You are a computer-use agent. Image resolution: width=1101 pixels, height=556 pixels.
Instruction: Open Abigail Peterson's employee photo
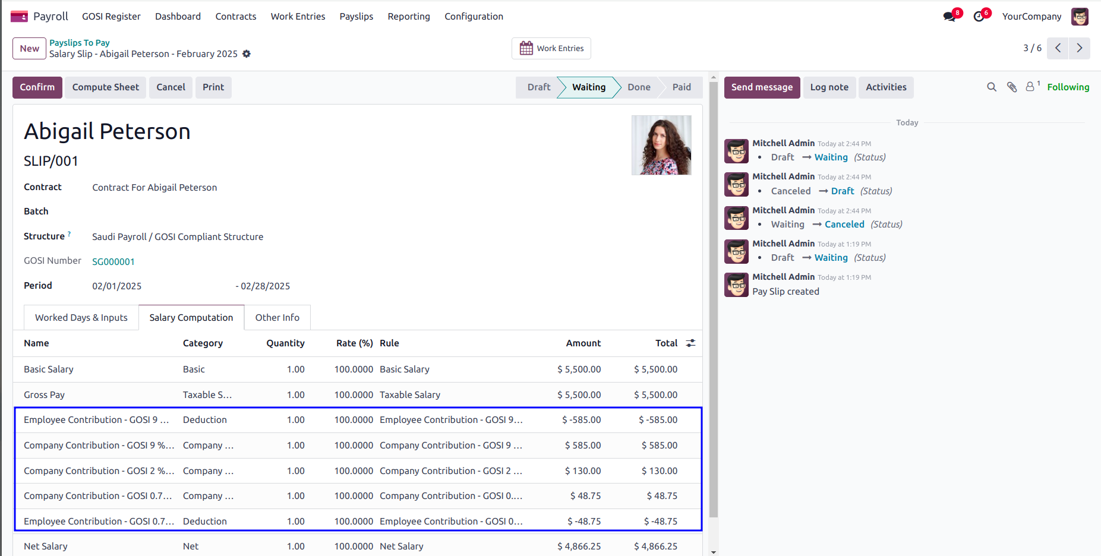[x=661, y=145]
